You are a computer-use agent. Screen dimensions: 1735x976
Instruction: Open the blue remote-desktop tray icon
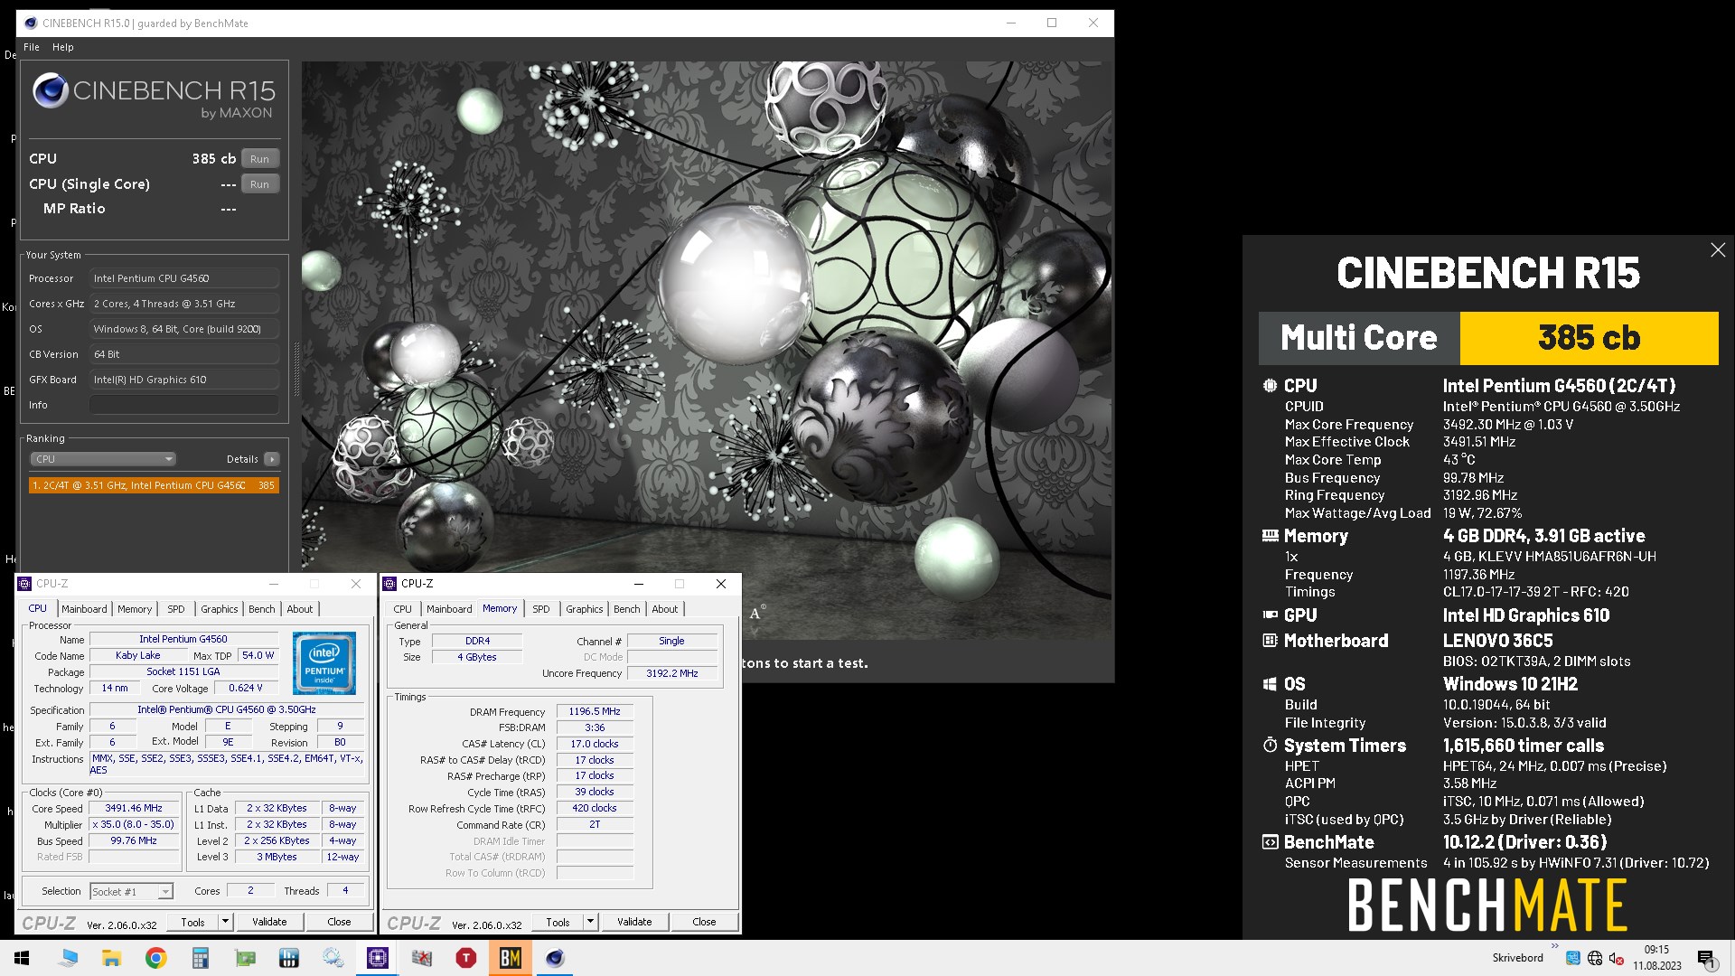(1573, 958)
